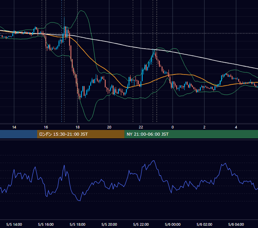Click the 5/6 02:00 date label

[x=205, y=224]
